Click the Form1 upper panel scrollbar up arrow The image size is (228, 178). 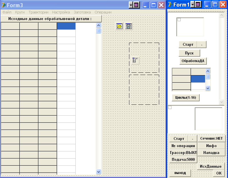(x=221, y=15)
